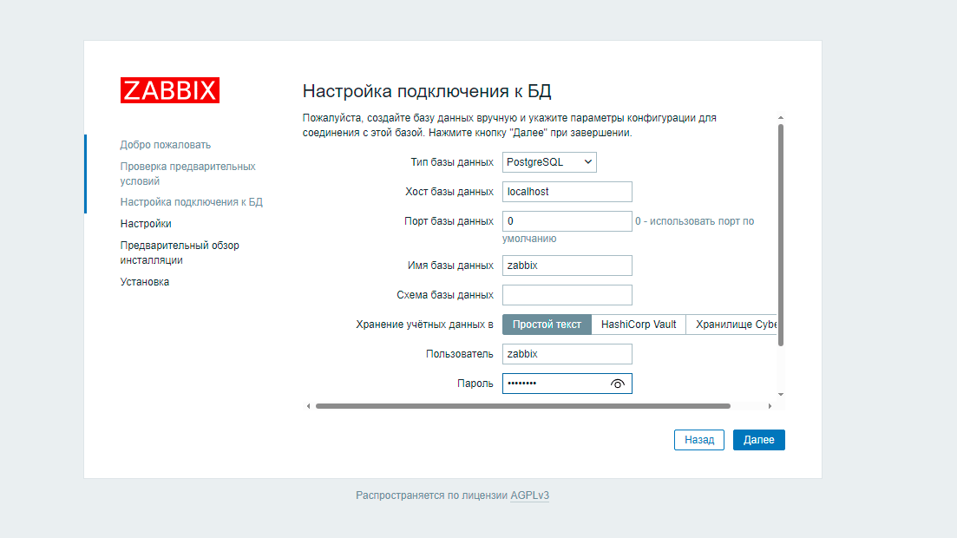Select Проверка предварительных условий step
957x538 pixels.
click(188, 174)
